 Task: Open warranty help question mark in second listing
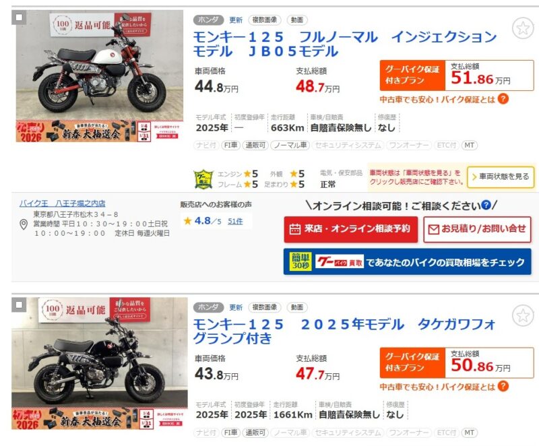point(503,386)
